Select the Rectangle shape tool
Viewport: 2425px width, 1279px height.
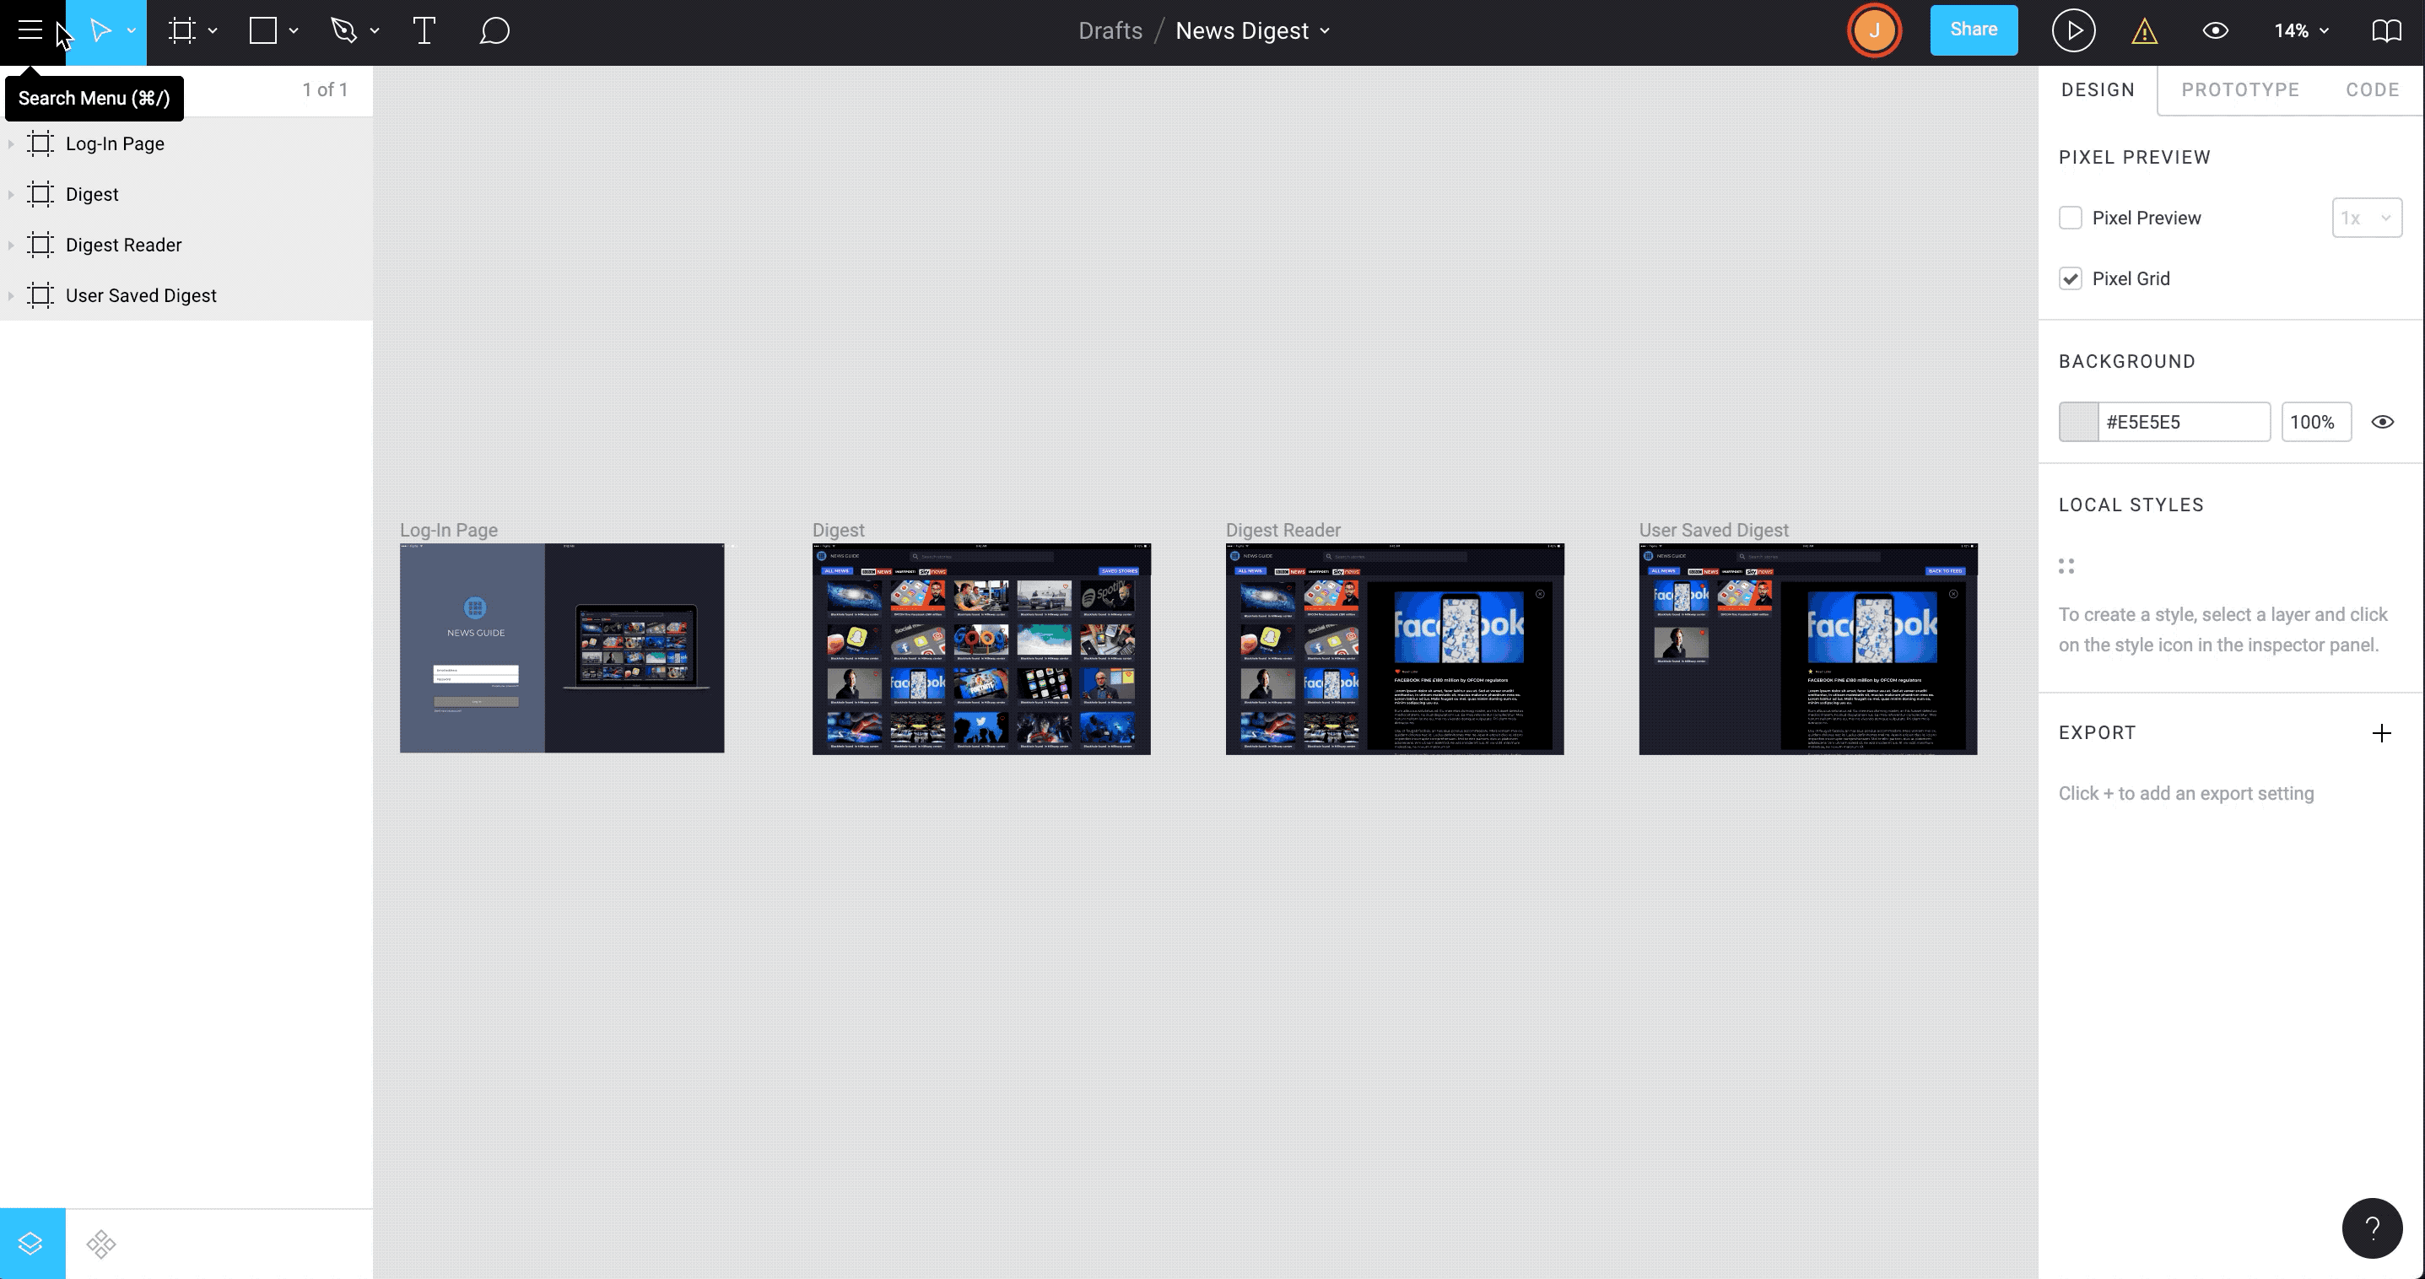[x=262, y=30]
